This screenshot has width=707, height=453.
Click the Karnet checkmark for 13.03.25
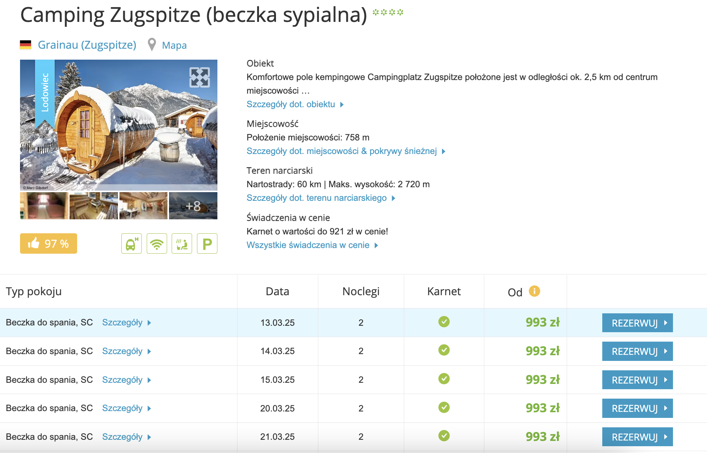point(444,322)
